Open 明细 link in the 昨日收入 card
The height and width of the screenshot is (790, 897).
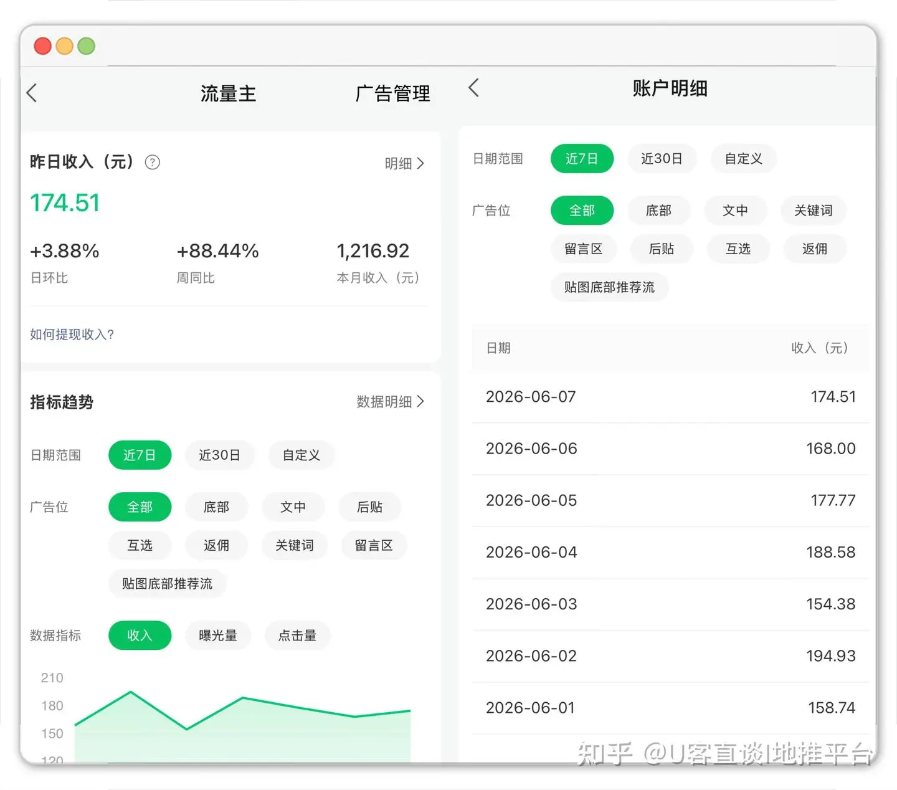click(404, 163)
